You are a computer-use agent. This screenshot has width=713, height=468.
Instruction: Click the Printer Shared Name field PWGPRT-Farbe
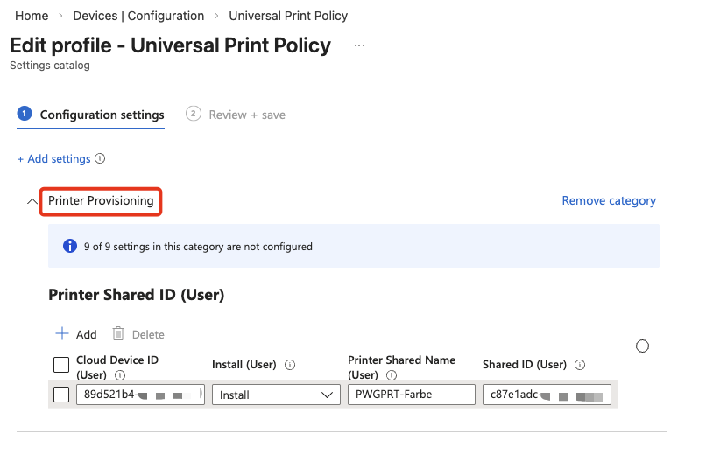pos(411,395)
